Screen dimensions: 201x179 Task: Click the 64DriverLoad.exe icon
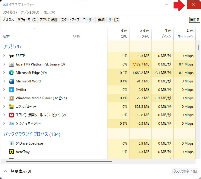tap(11, 143)
